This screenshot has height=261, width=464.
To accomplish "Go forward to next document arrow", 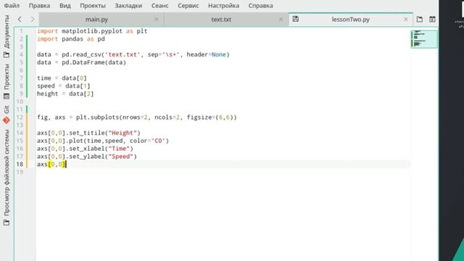I will pos(33,20).
